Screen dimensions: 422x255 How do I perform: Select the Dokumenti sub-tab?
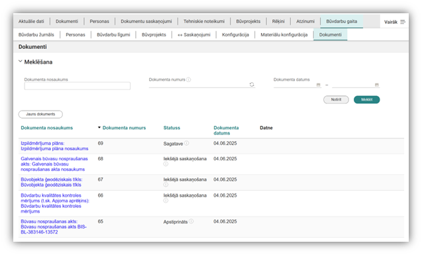(330, 34)
